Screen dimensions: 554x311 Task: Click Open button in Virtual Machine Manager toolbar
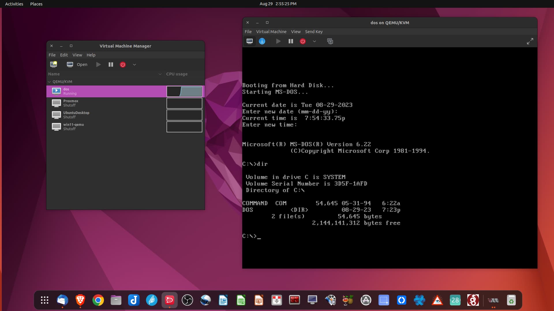pos(77,64)
